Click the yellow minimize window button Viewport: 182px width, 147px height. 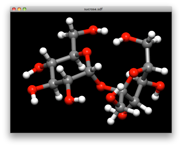click(x=19, y=9)
